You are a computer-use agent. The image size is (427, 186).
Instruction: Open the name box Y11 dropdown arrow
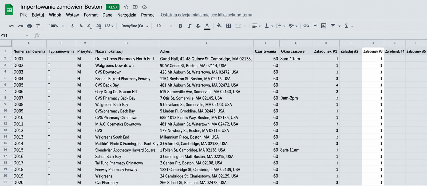pyautogui.click(x=27, y=36)
